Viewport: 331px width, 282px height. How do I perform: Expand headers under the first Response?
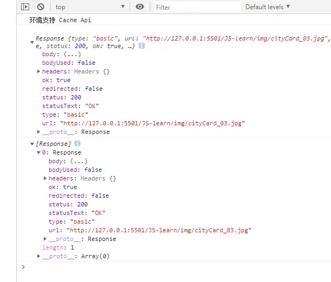tap(38, 71)
